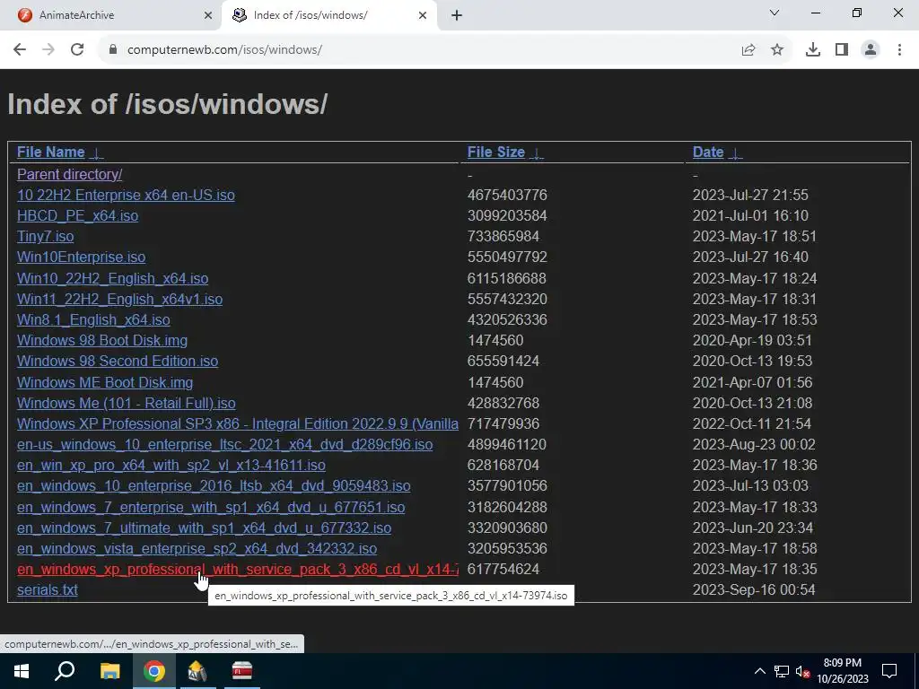The image size is (919, 689).
Task: Go back to the previous page
Action: 20,49
